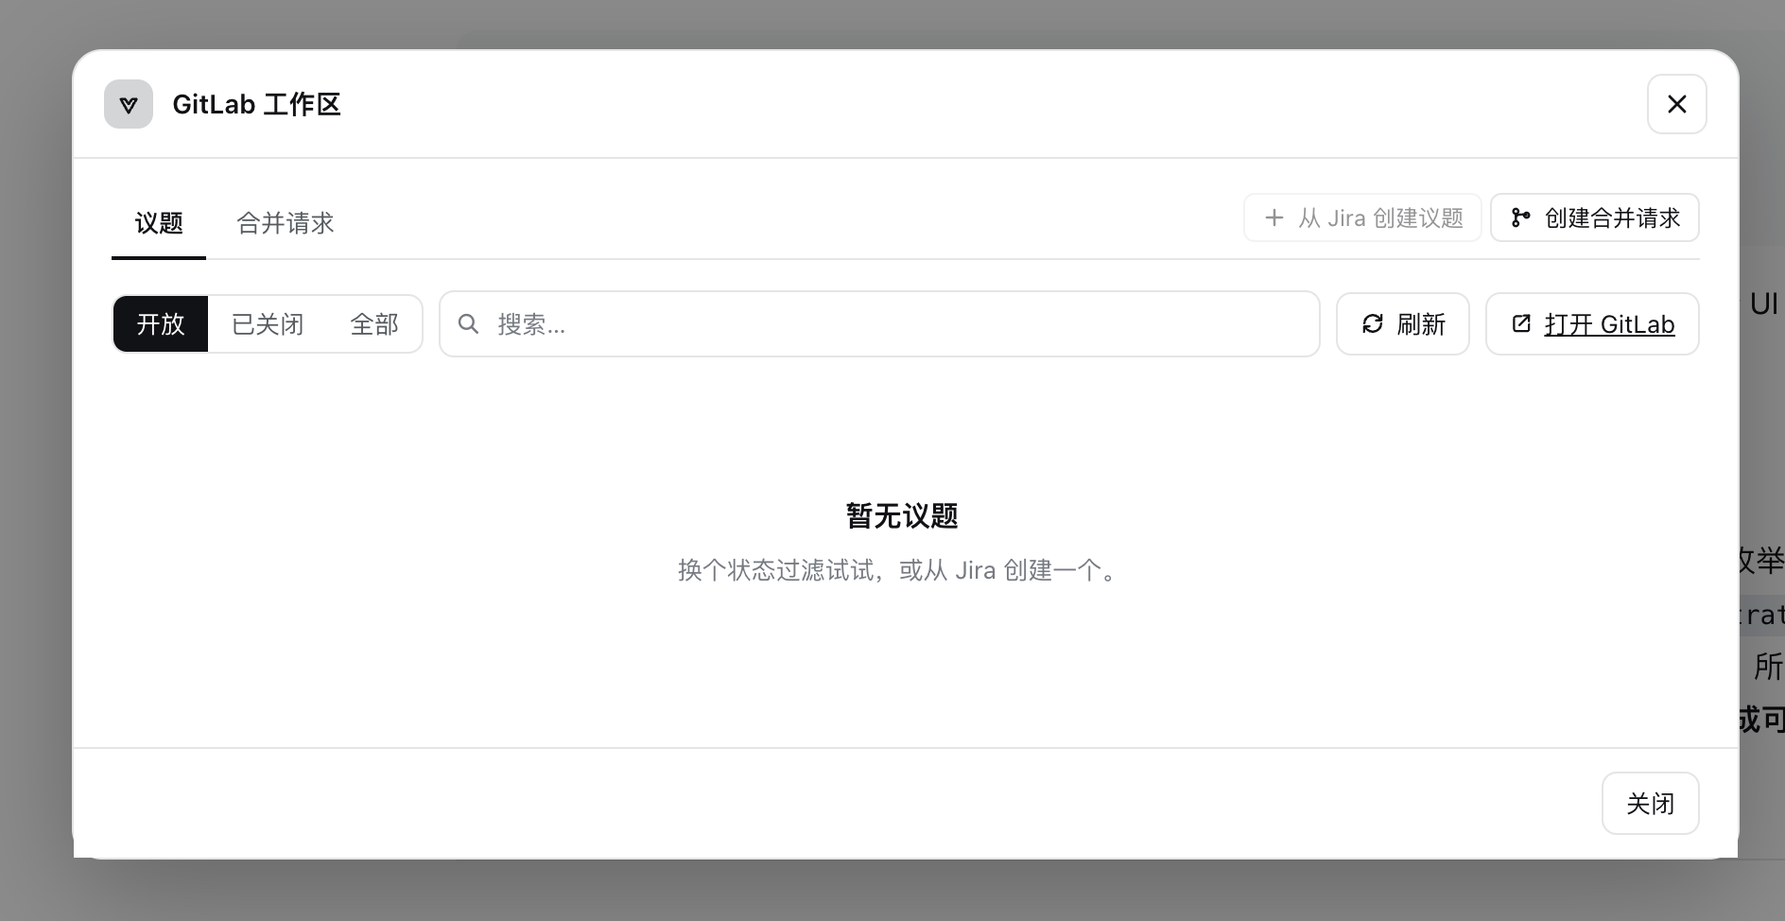1785x921 pixels.
Task: Select the 全部 status filter
Action: (x=374, y=324)
